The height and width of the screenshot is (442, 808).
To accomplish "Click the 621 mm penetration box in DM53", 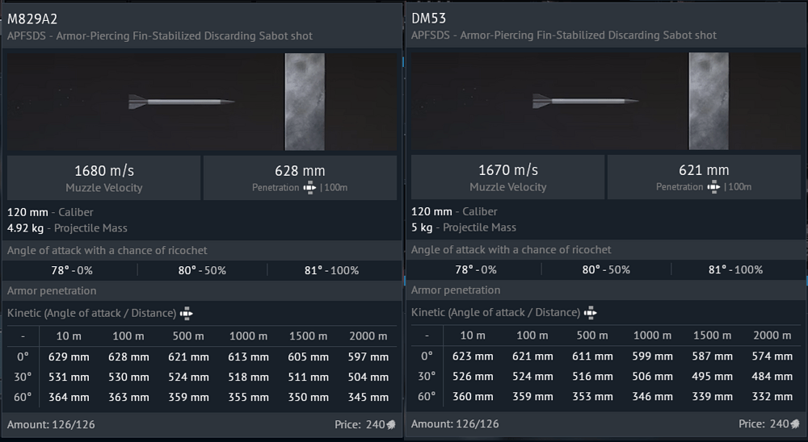I will (x=704, y=177).
